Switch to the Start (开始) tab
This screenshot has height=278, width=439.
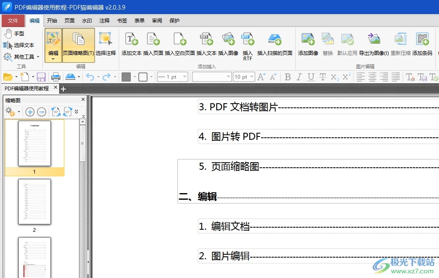(x=52, y=21)
